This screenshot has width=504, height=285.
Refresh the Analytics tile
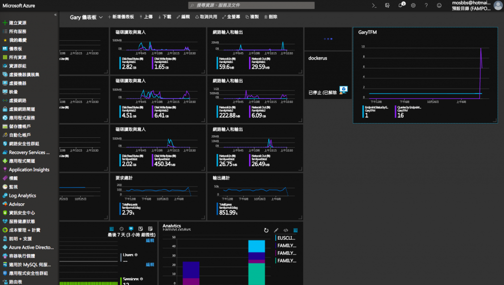(x=266, y=230)
